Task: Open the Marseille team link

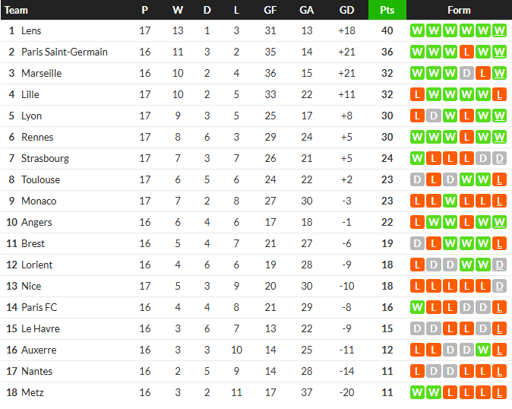Action: 42,73
